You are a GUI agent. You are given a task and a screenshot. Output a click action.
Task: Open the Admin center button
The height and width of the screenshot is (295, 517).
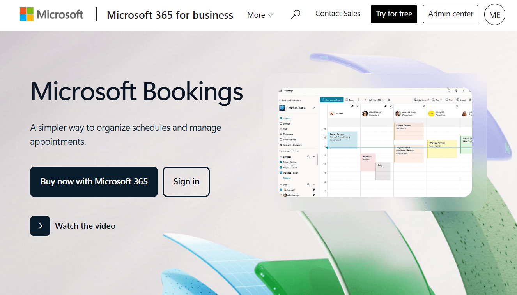click(451, 14)
